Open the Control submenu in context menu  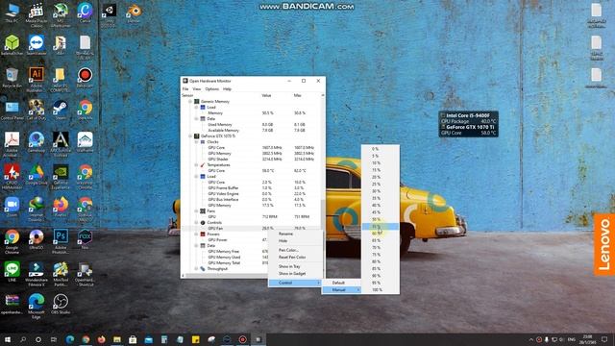click(295, 283)
